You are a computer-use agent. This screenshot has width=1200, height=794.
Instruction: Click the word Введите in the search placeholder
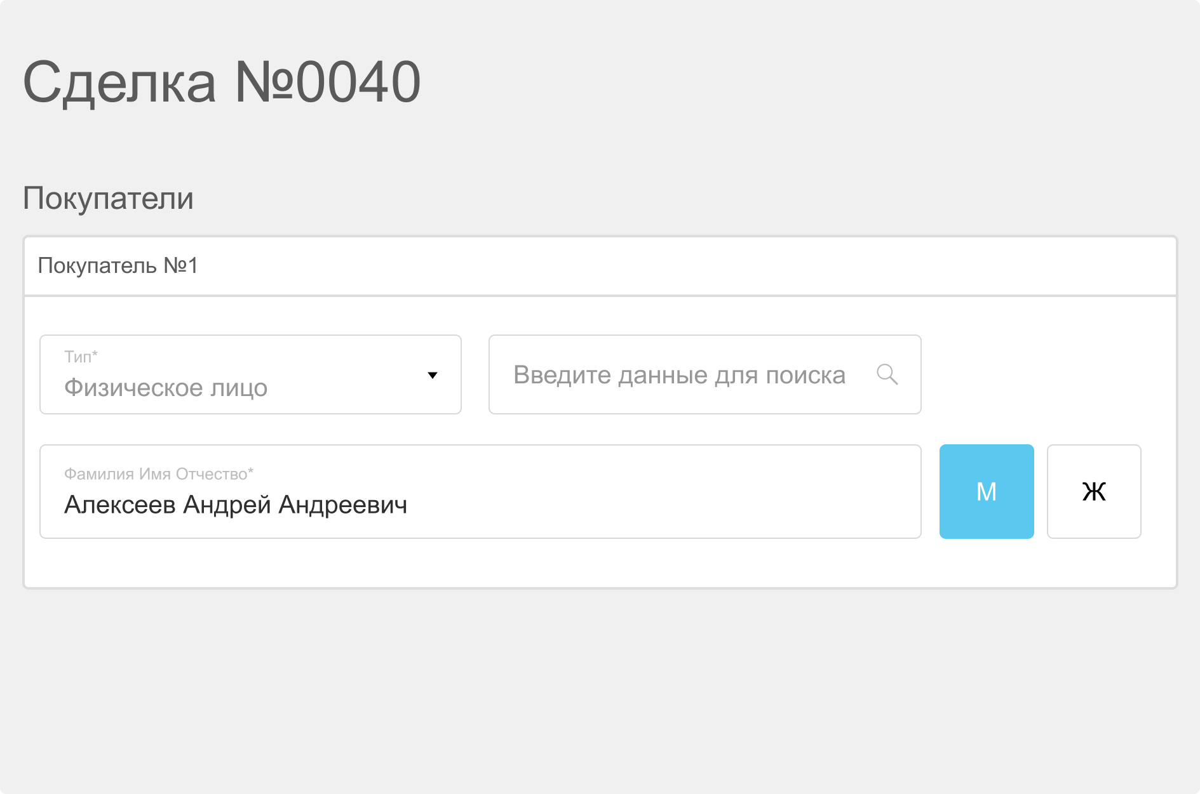tap(562, 375)
